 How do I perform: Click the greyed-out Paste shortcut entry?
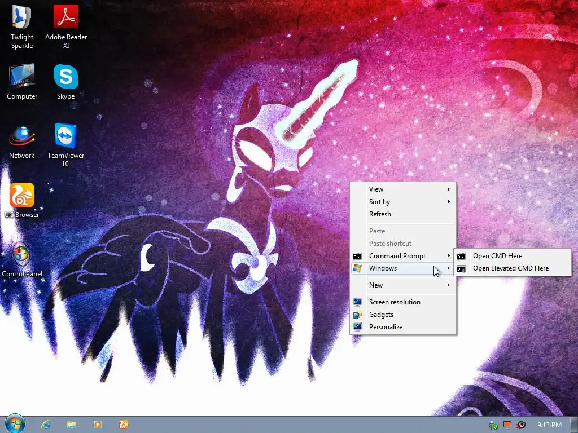point(403,244)
